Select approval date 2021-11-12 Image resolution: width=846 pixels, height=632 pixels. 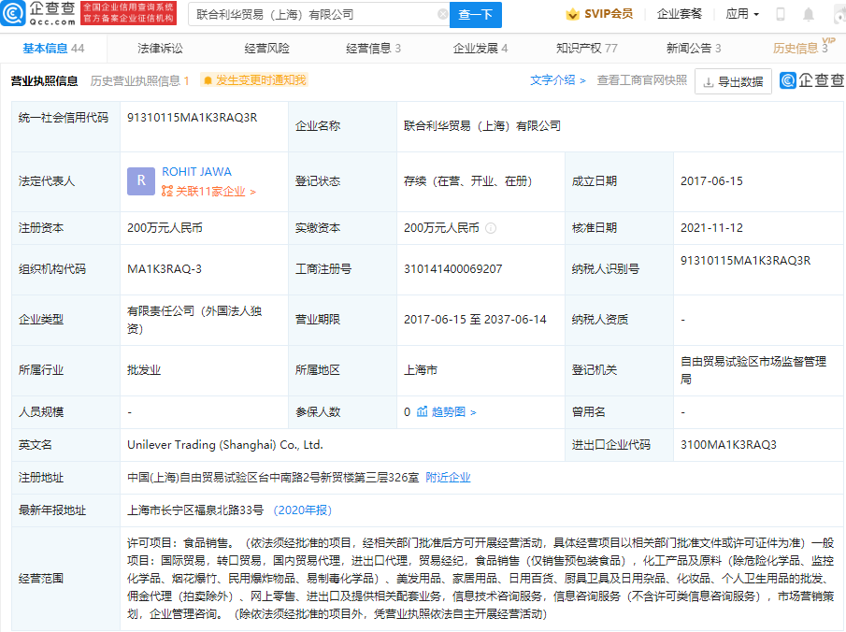[711, 228]
